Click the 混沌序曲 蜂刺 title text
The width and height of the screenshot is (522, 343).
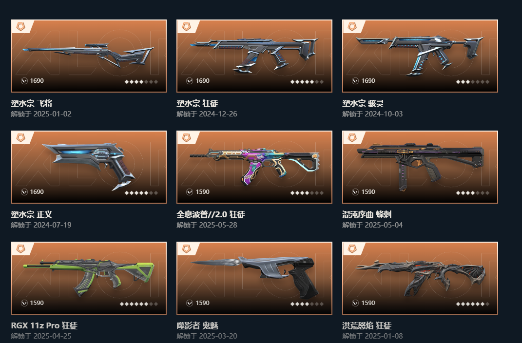[x=367, y=214]
